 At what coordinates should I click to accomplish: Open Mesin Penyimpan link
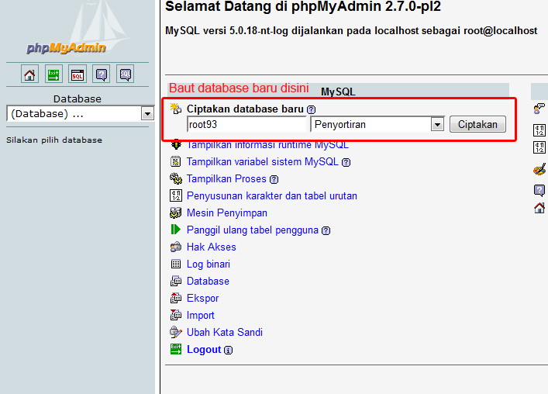click(227, 213)
